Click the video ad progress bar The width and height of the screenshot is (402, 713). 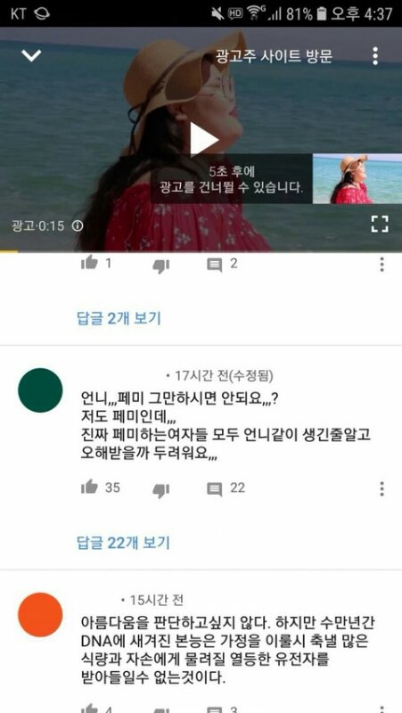201,251
